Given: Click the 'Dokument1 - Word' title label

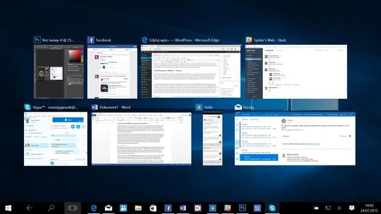Looking at the screenshot, I should pyautogui.click(x=115, y=108).
